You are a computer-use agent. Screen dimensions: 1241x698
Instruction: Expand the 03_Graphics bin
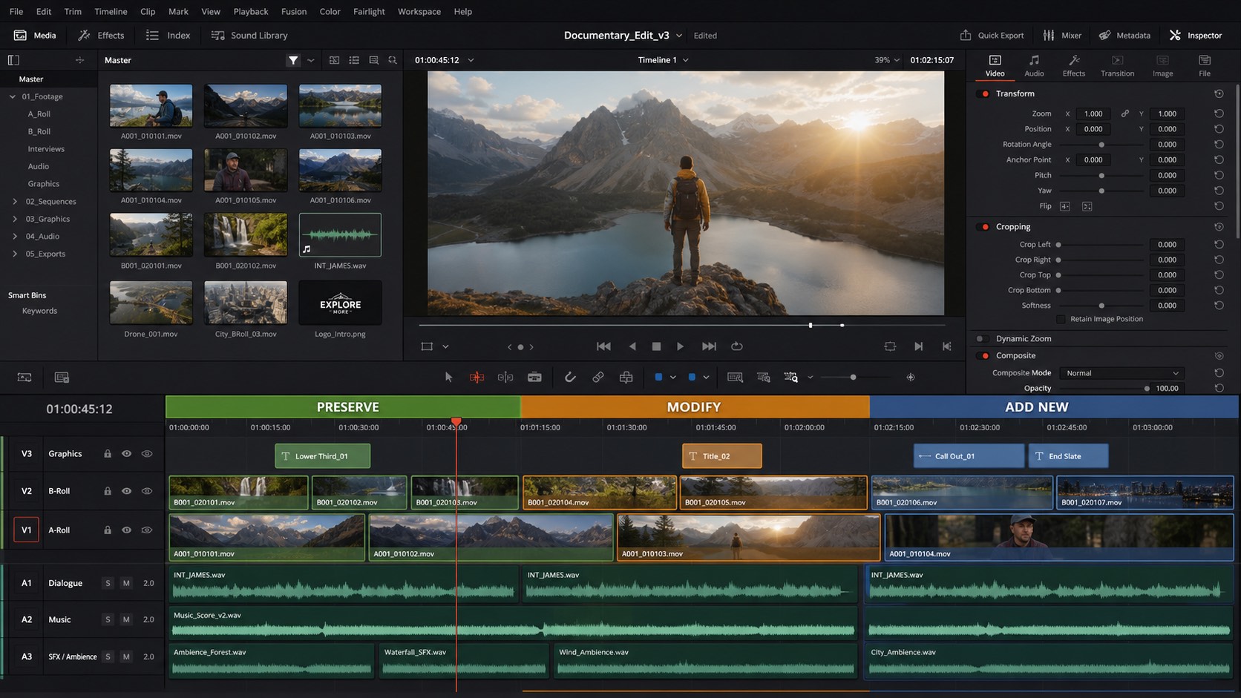coord(15,219)
